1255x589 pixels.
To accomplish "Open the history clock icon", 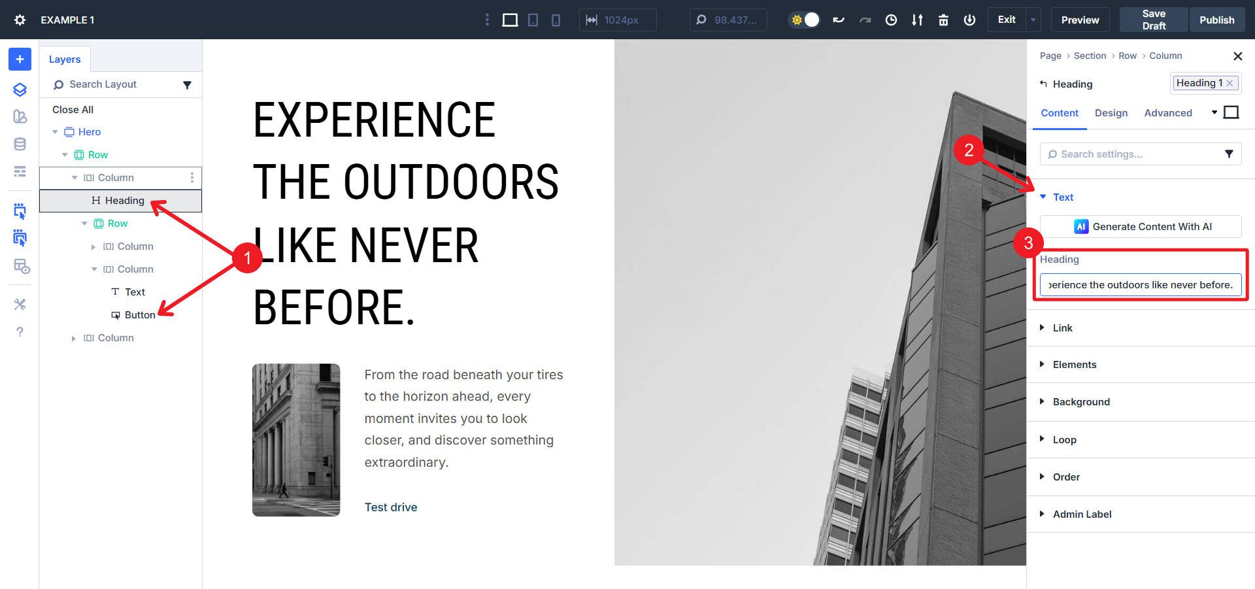I will click(x=891, y=20).
